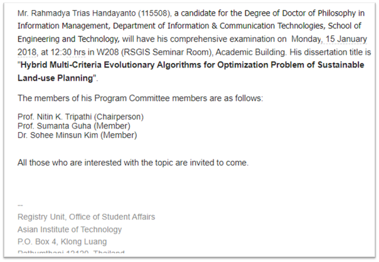
Task: Click "Land-use Planning" at the title's end
Action: point(55,78)
